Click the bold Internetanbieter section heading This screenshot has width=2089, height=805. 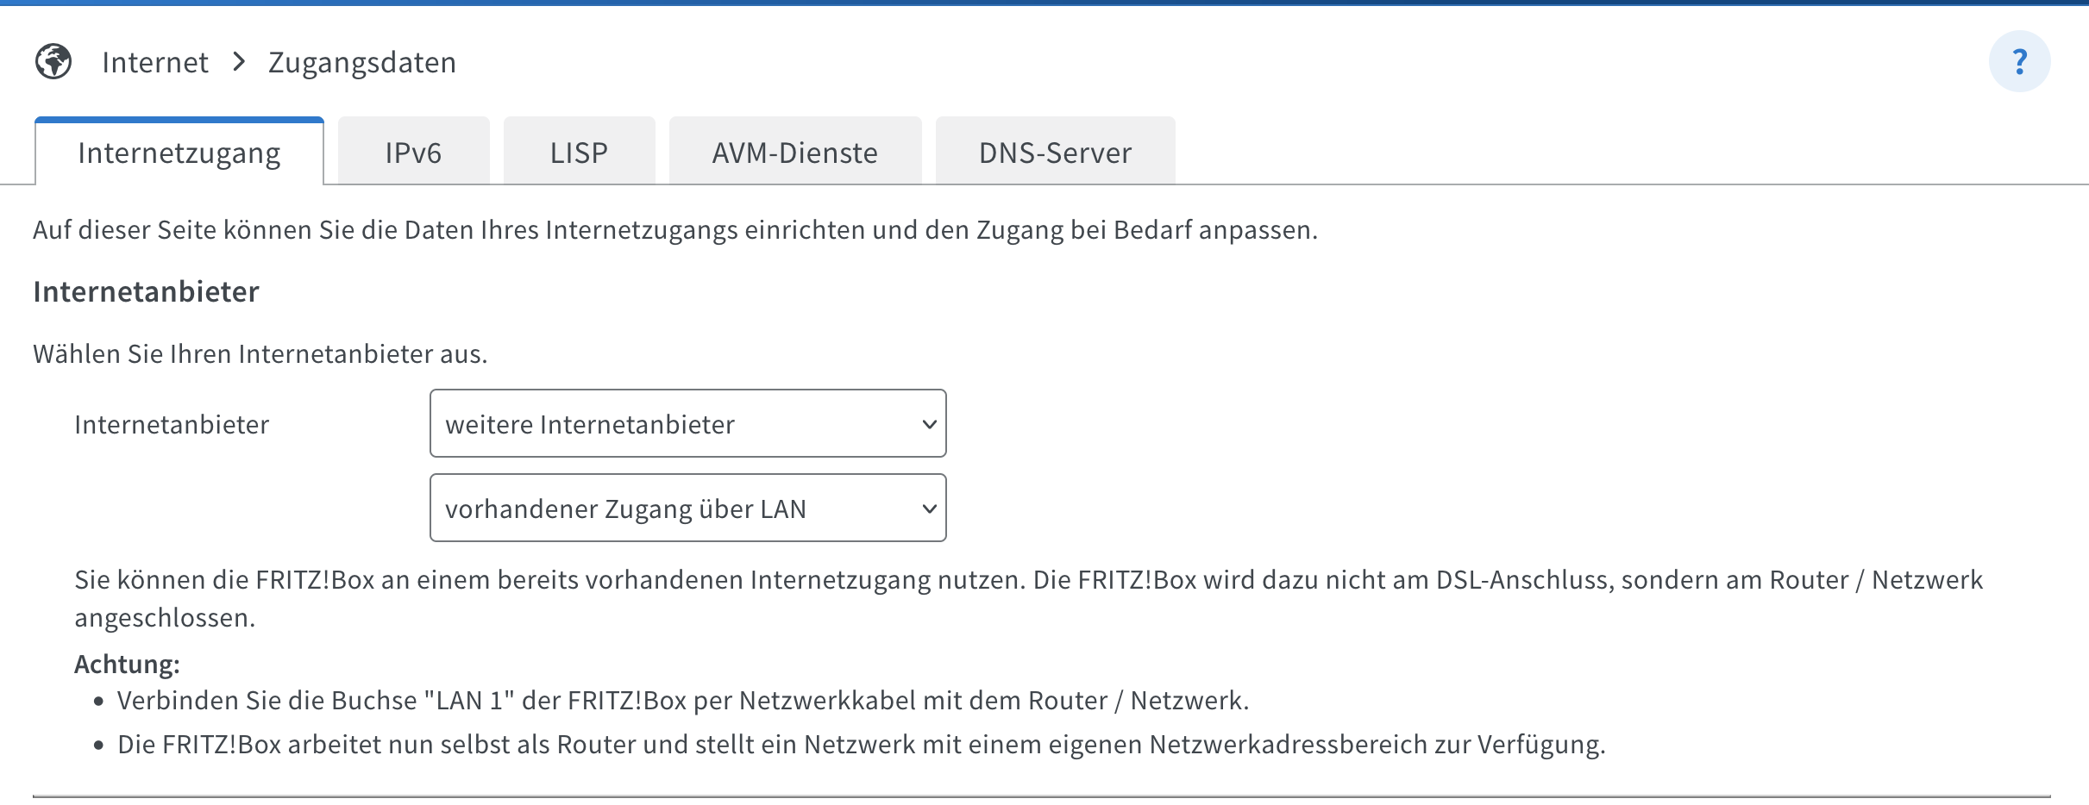click(x=146, y=291)
